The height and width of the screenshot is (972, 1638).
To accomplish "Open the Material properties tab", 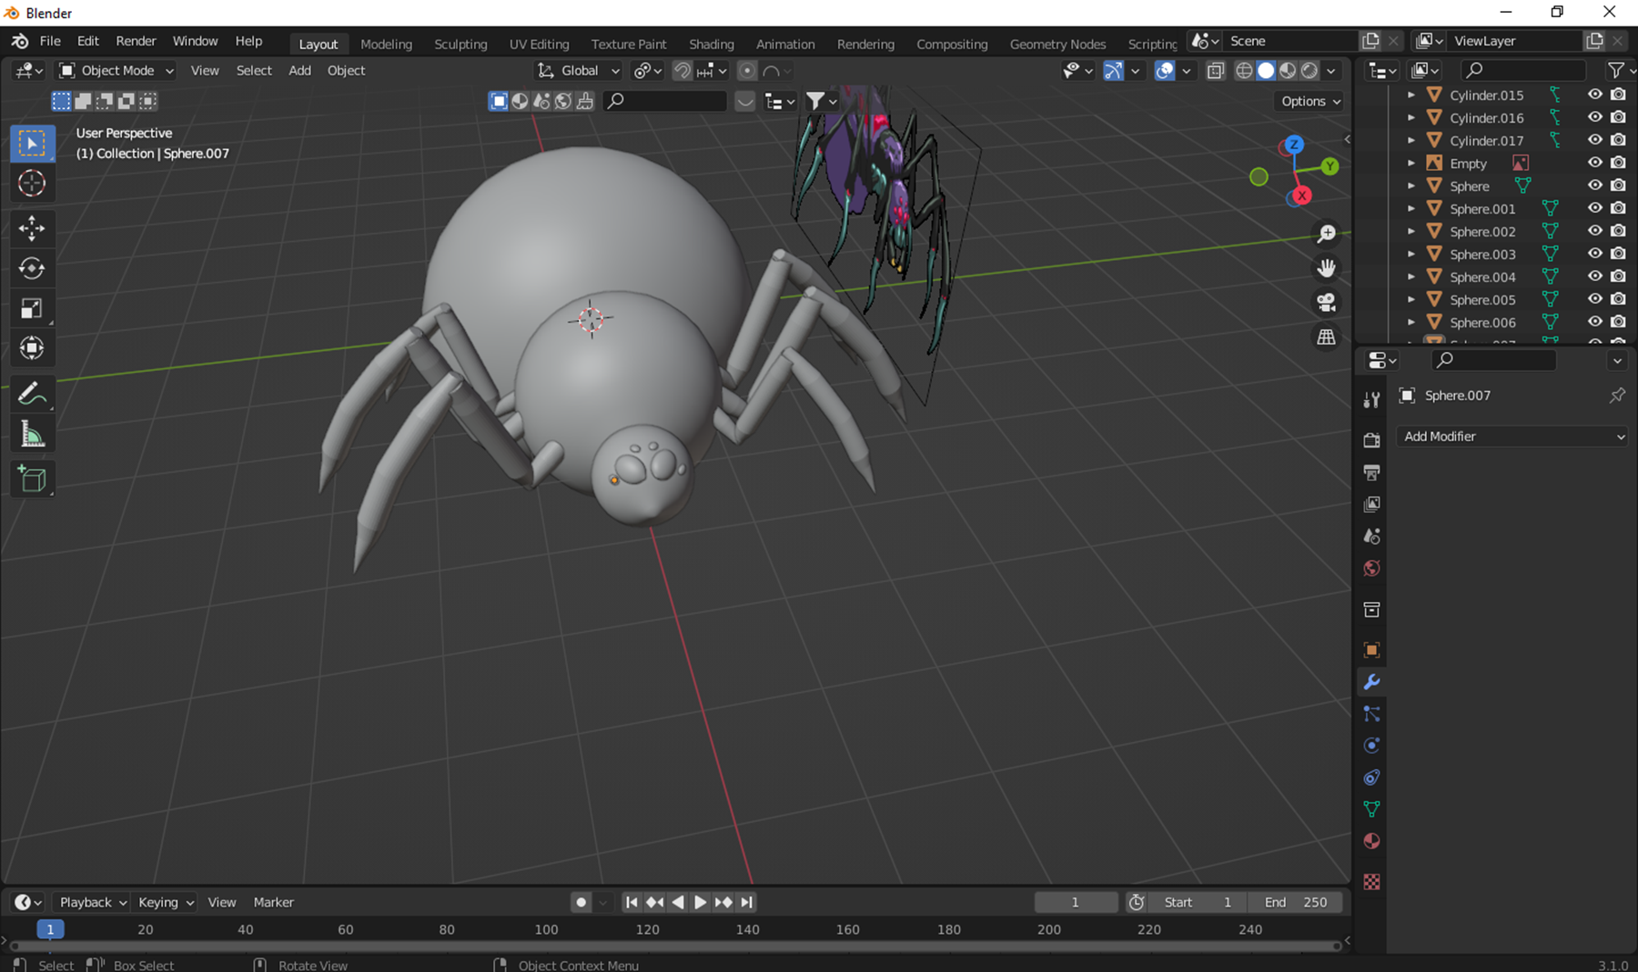I will tap(1371, 841).
